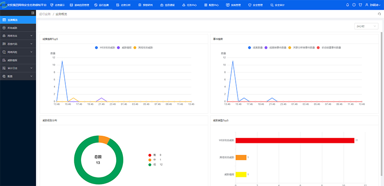
Task: Collapse the sidebar with the fold icon
Action: [x=33, y=13]
